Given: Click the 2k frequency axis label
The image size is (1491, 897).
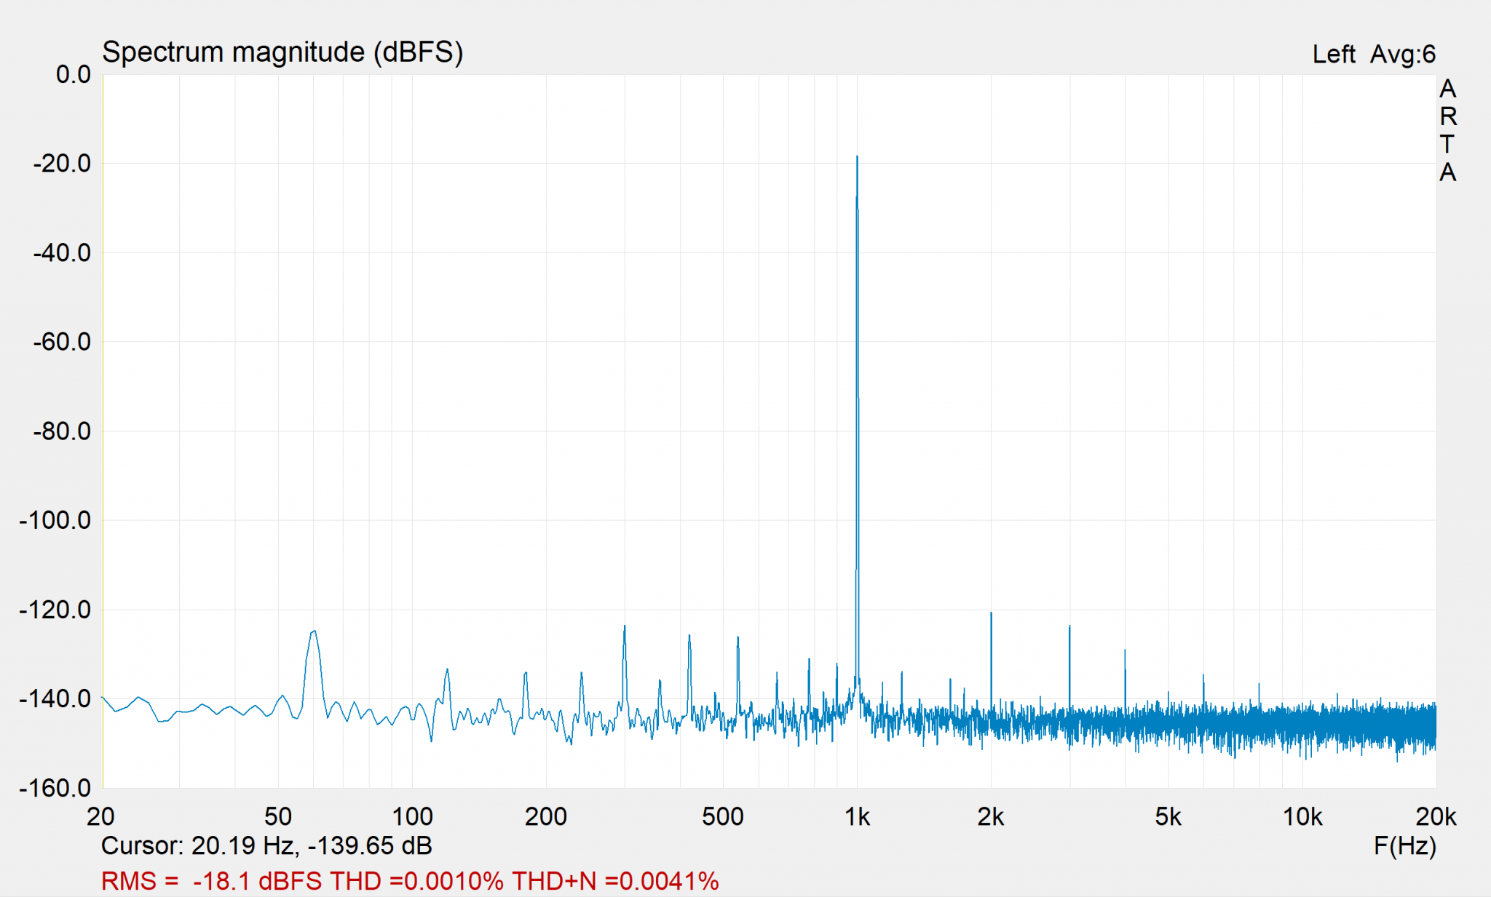Looking at the screenshot, I should point(991,817).
